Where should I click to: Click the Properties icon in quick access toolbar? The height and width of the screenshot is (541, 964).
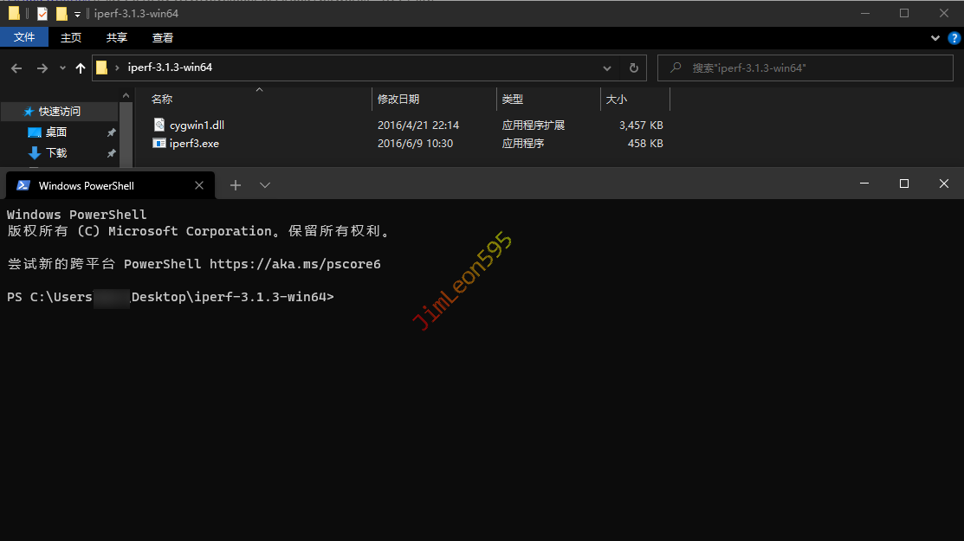click(x=42, y=13)
